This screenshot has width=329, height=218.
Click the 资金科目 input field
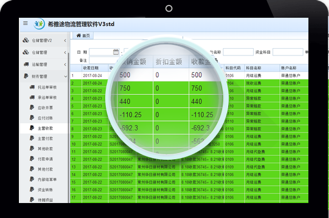[288, 52]
